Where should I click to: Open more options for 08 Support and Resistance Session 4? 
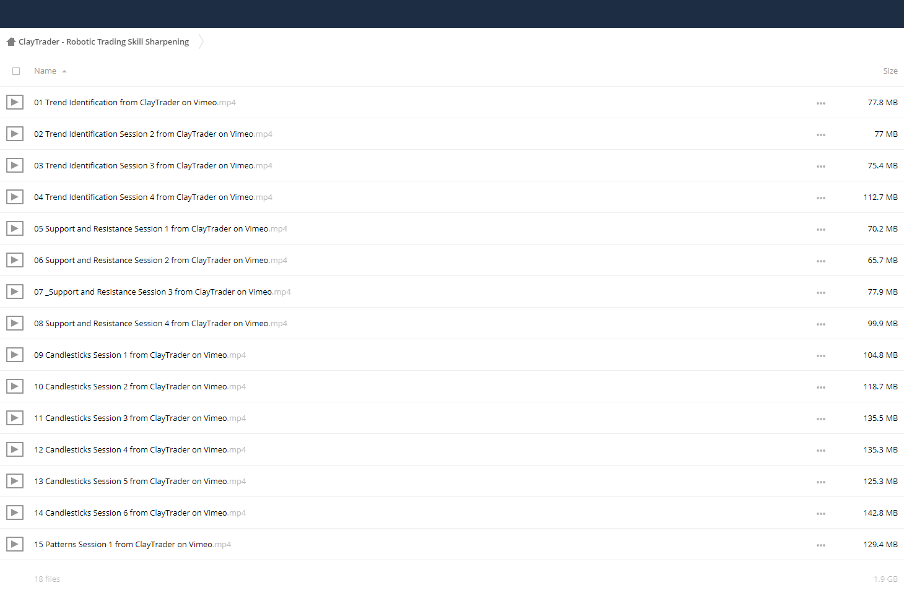(x=821, y=324)
